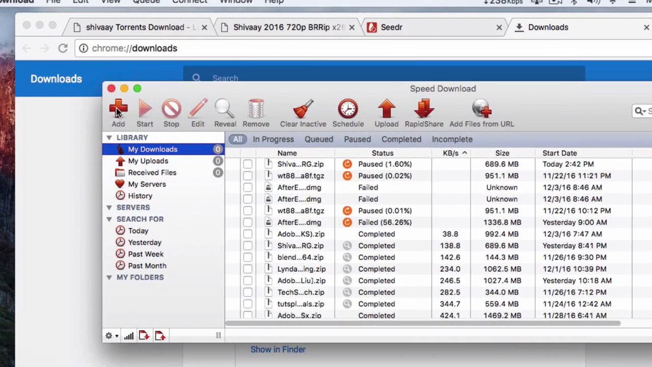Tick checkbox for tutspl...als.zip row
Image resolution: width=652 pixels, height=367 pixels.
(x=248, y=304)
